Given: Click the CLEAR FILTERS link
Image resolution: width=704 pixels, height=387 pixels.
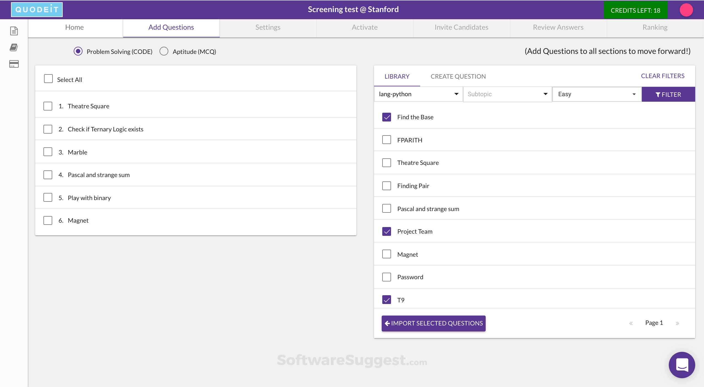Looking at the screenshot, I should click(662, 76).
